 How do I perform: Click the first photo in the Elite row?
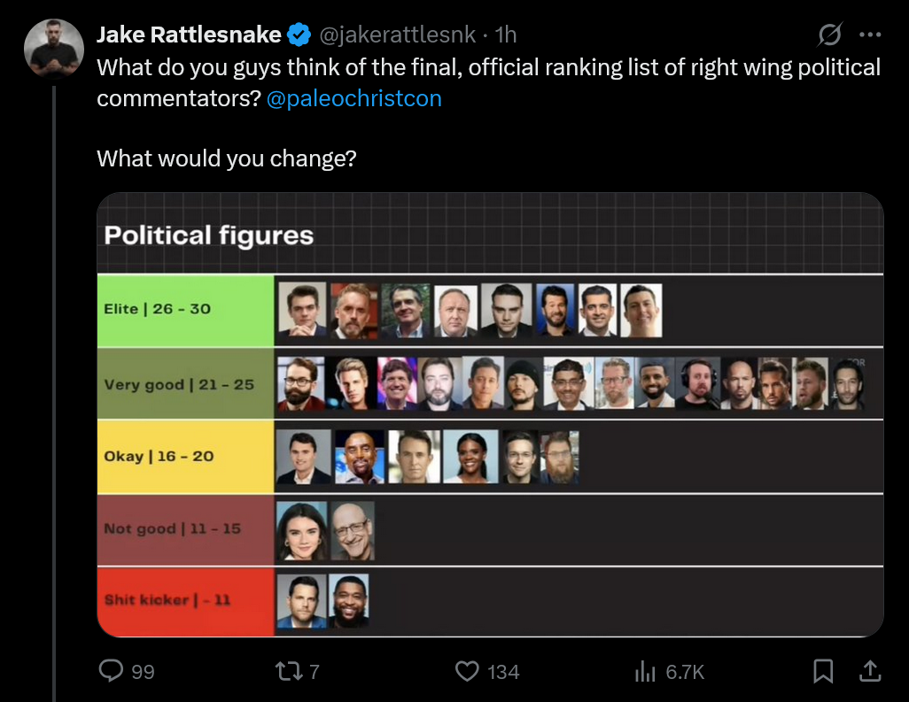pyautogui.click(x=301, y=310)
